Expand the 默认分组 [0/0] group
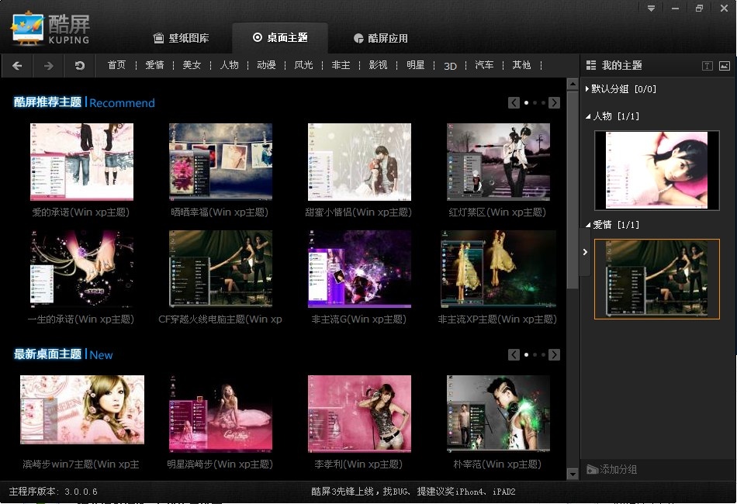 click(588, 89)
